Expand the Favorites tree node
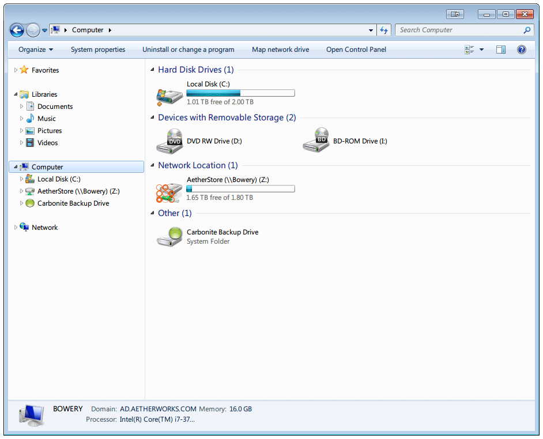Screen dimensions: 543x439 click(16, 70)
